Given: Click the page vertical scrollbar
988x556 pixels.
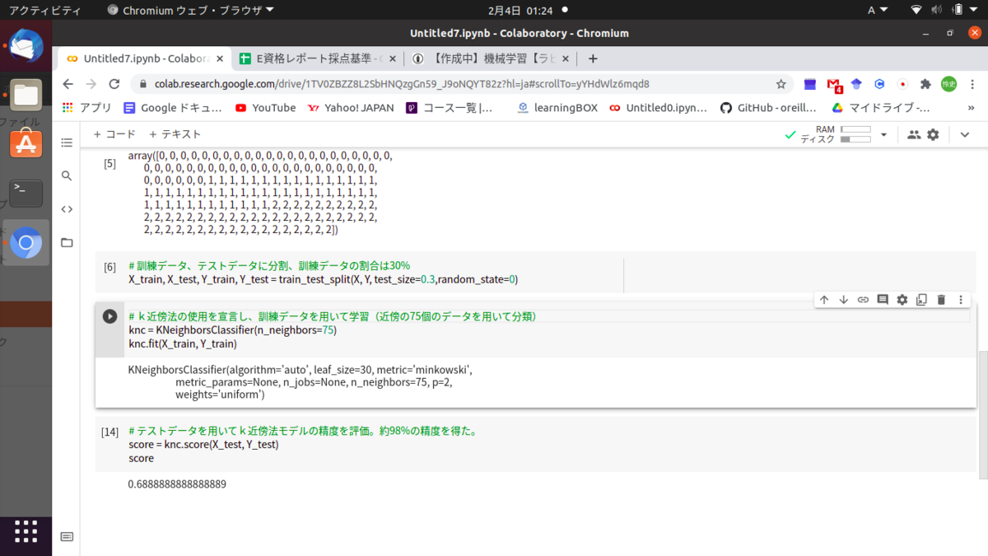Looking at the screenshot, I should point(982,415).
